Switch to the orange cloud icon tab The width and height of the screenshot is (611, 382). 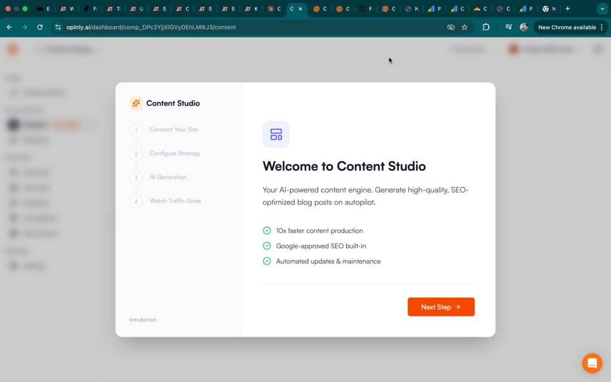pyautogui.click(x=480, y=8)
